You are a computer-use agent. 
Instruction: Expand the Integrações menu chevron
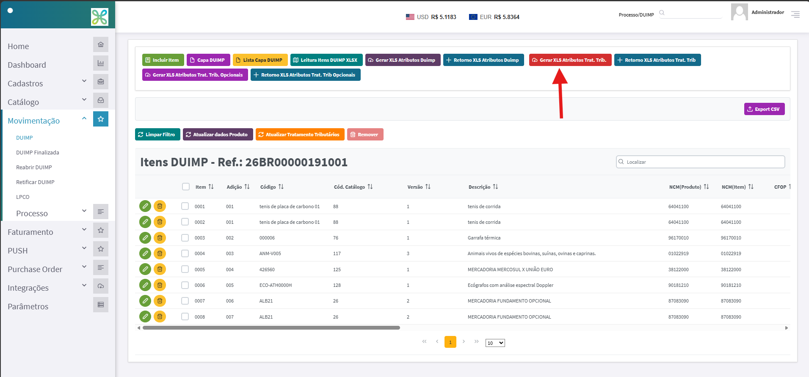tap(84, 285)
